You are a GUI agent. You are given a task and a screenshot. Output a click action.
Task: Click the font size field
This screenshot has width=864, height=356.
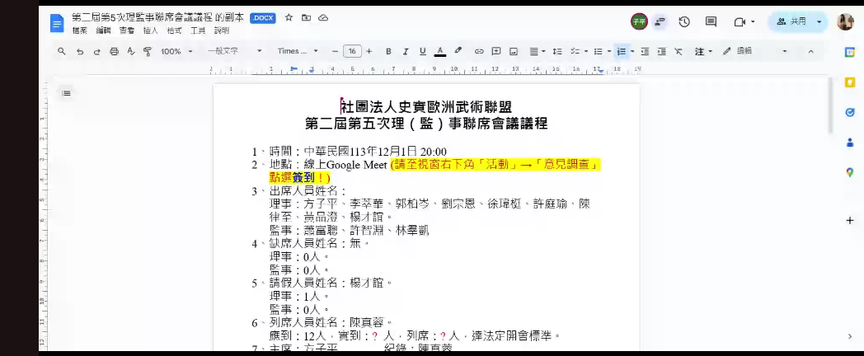[x=352, y=51]
